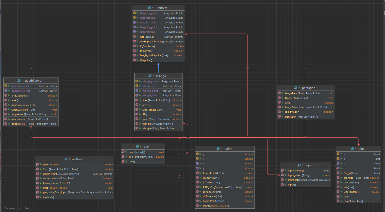This screenshot has width=385, height=212.
Task: Select the pentagon class title
Action: tap(309, 88)
